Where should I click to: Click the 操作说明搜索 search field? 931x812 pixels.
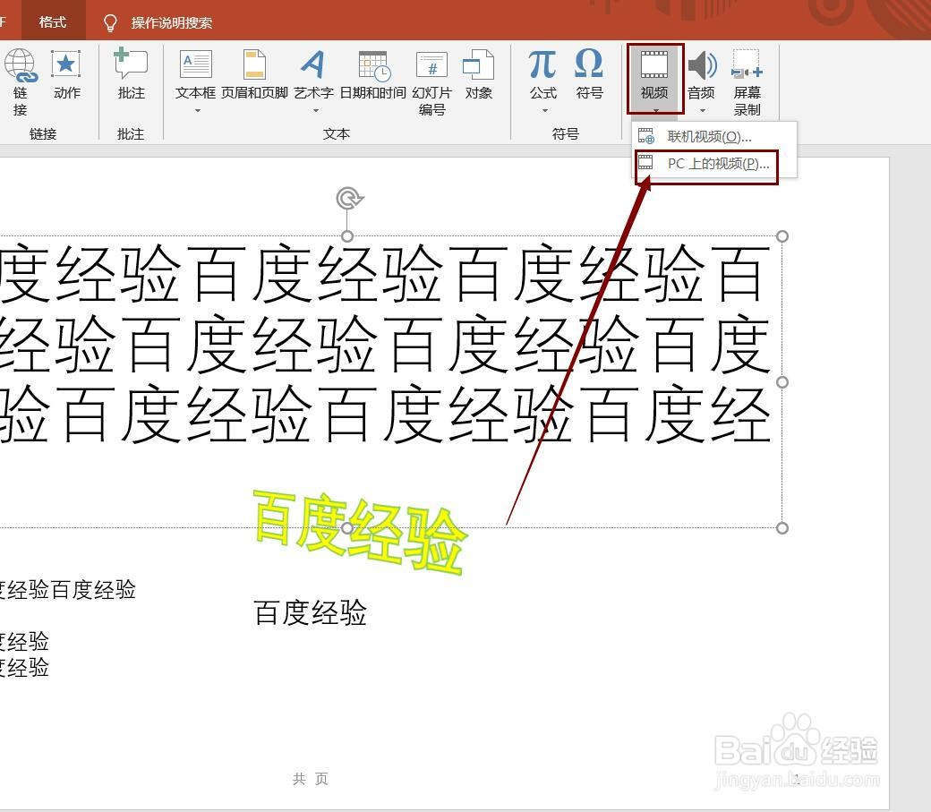172,22
